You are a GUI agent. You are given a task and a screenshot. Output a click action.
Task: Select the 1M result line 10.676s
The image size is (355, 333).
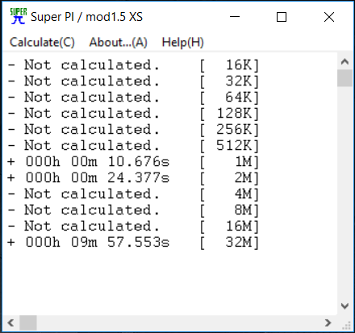133,162
